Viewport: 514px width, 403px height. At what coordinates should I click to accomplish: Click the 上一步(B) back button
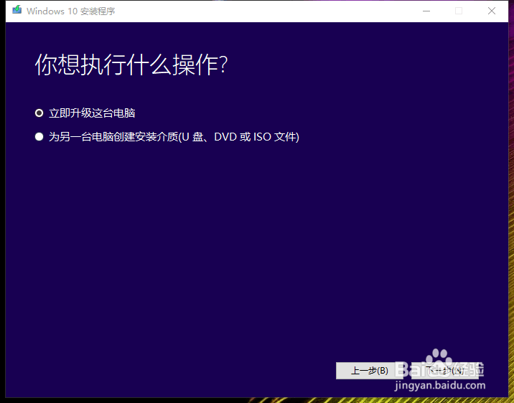pos(370,371)
